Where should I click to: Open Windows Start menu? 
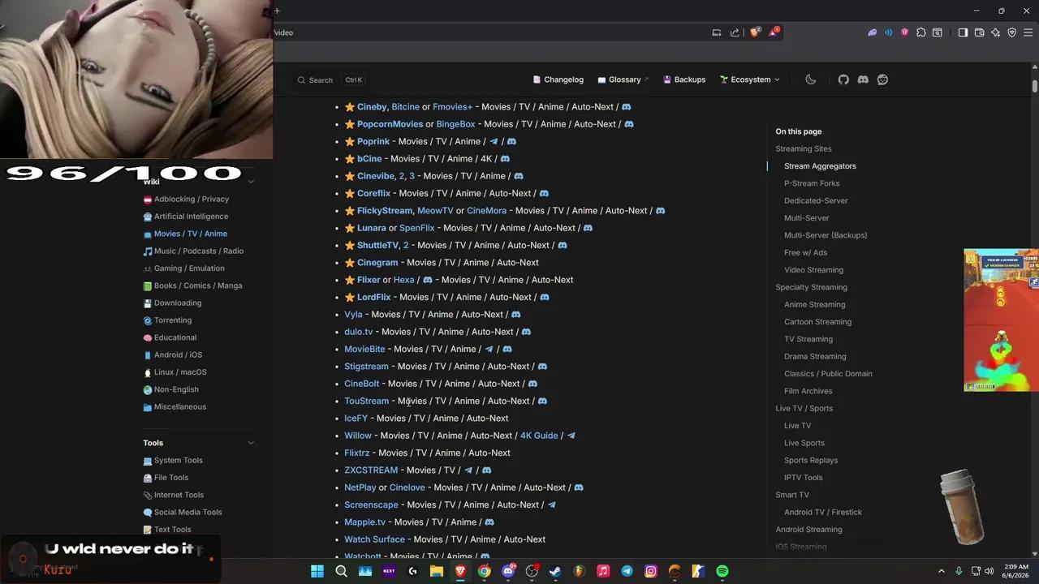317,571
